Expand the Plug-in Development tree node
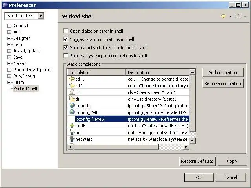251x188 pixels. [x=9, y=70]
